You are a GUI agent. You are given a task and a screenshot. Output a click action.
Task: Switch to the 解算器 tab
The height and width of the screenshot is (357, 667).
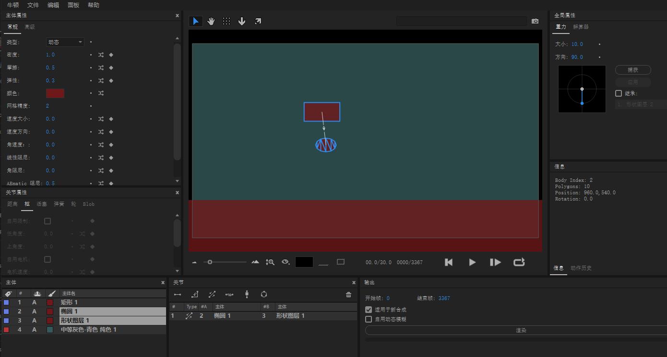(581, 27)
